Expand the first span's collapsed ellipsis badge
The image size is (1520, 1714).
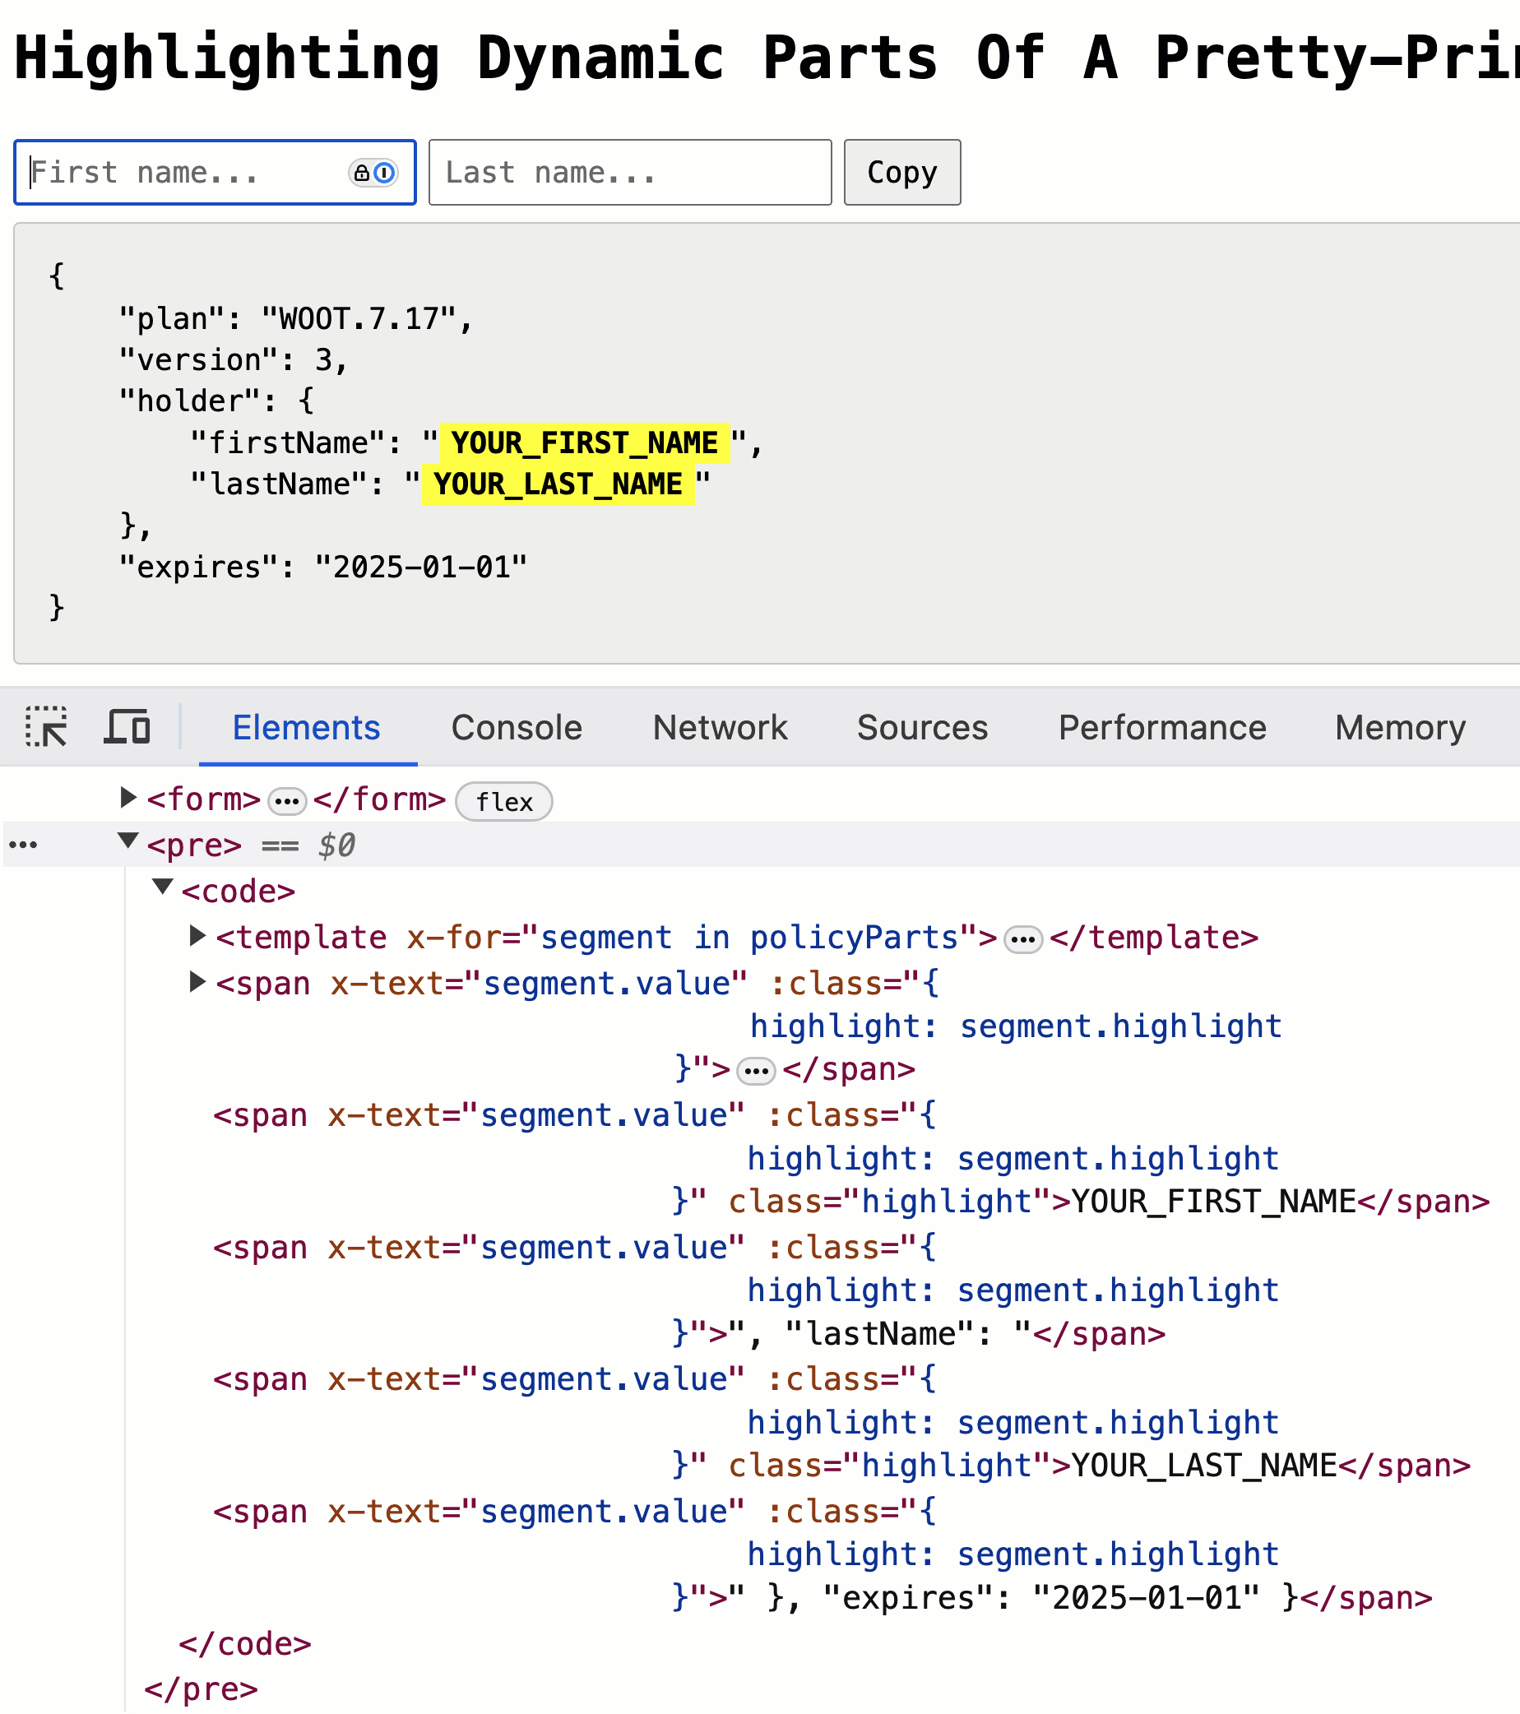tap(755, 1072)
